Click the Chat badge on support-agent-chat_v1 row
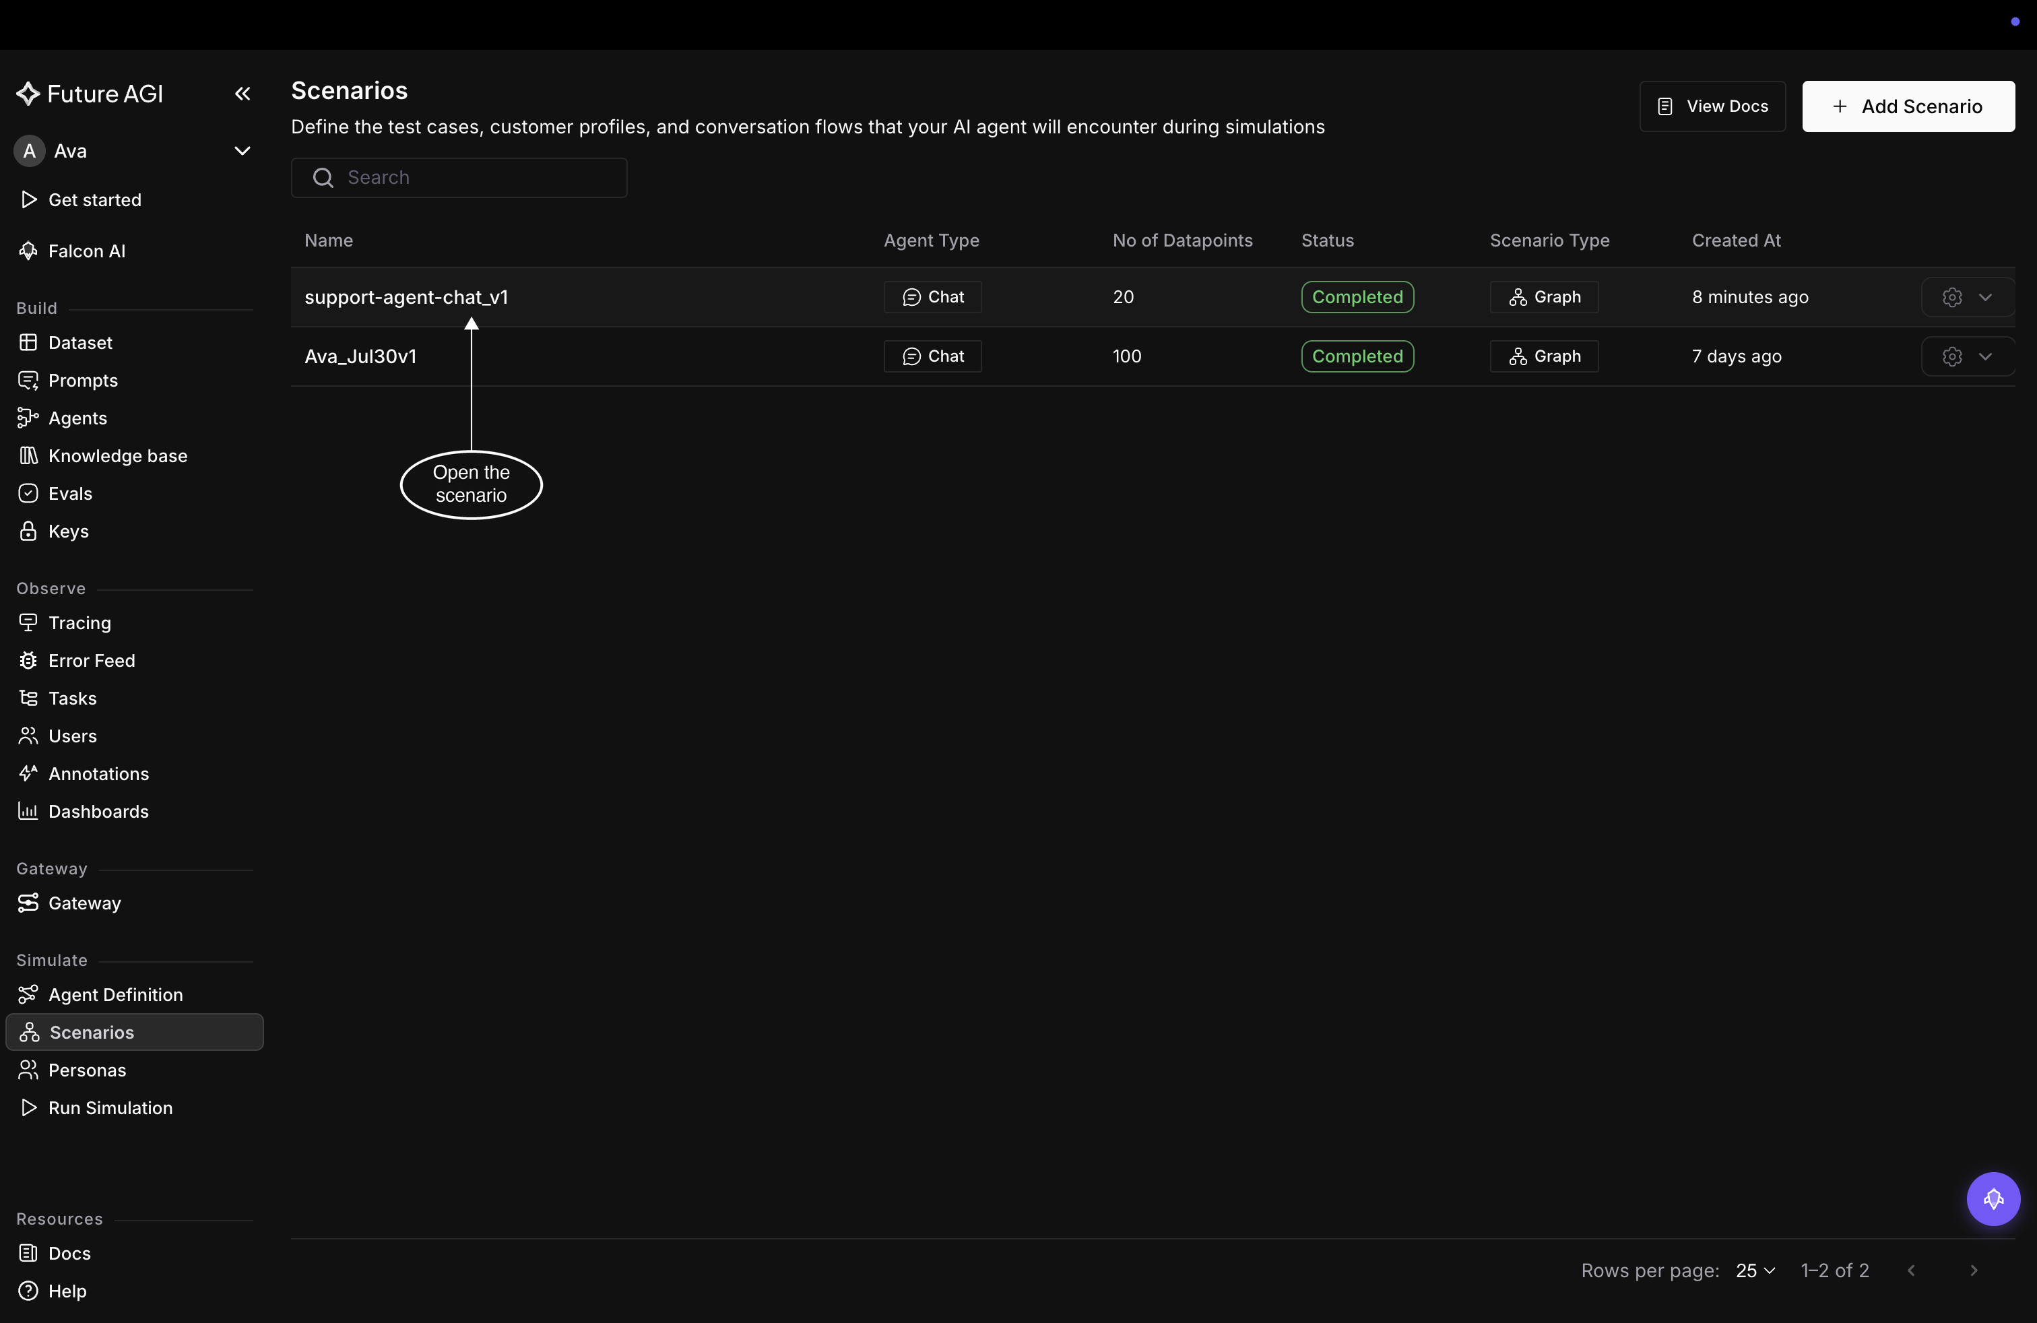This screenshot has height=1323, width=2037. pos(932,297)
